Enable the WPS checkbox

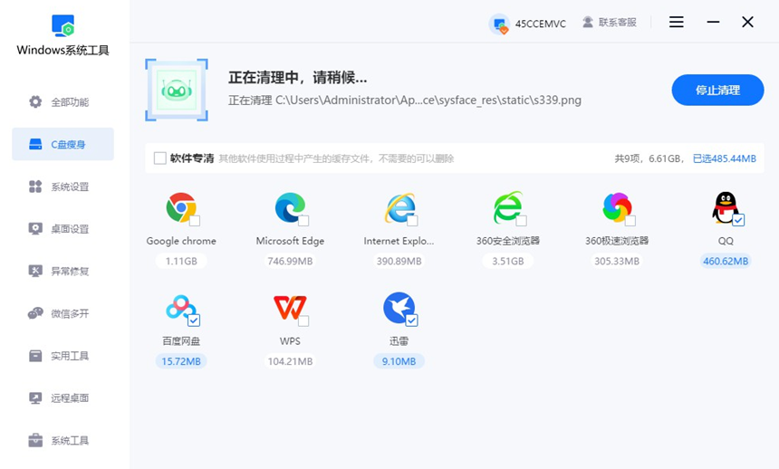tap(303, 321)
